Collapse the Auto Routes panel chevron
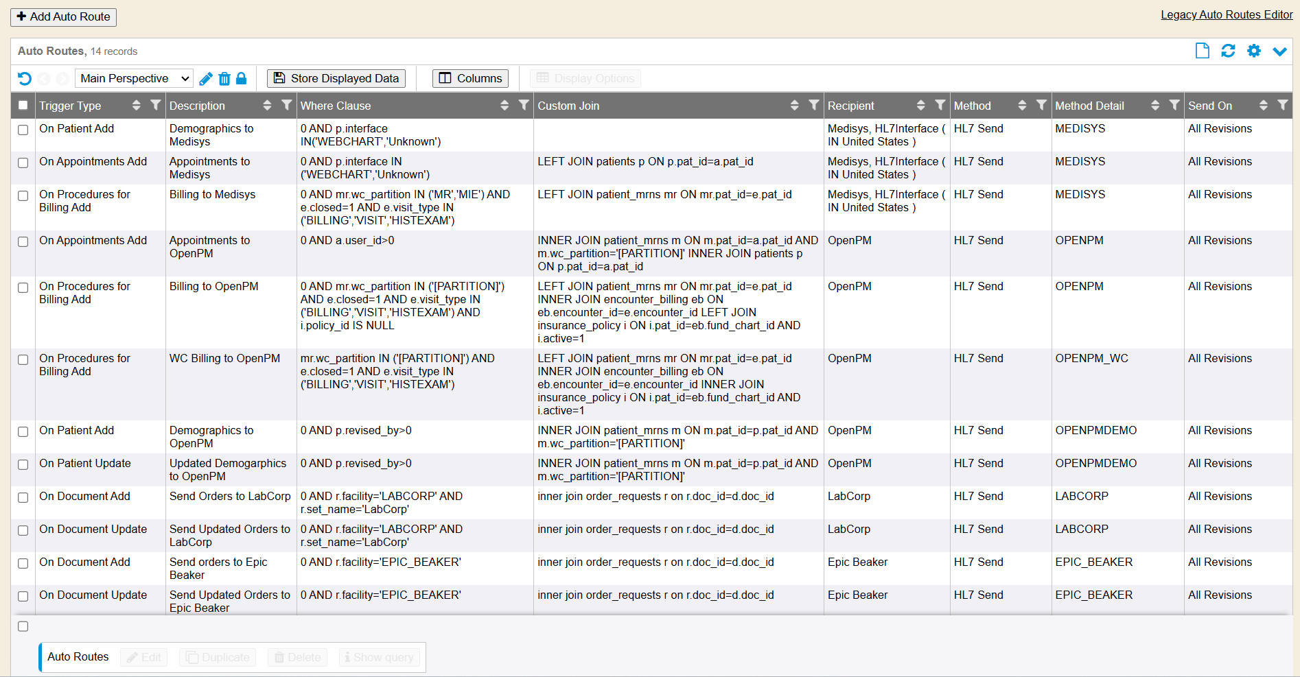 pos(1279,51)
